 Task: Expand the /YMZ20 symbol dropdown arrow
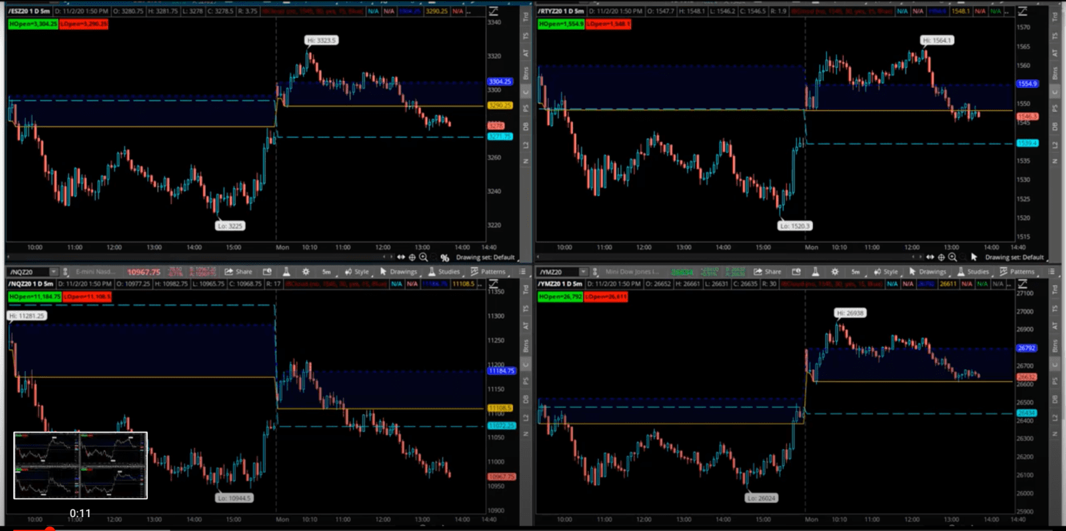[x=583, y=272]
